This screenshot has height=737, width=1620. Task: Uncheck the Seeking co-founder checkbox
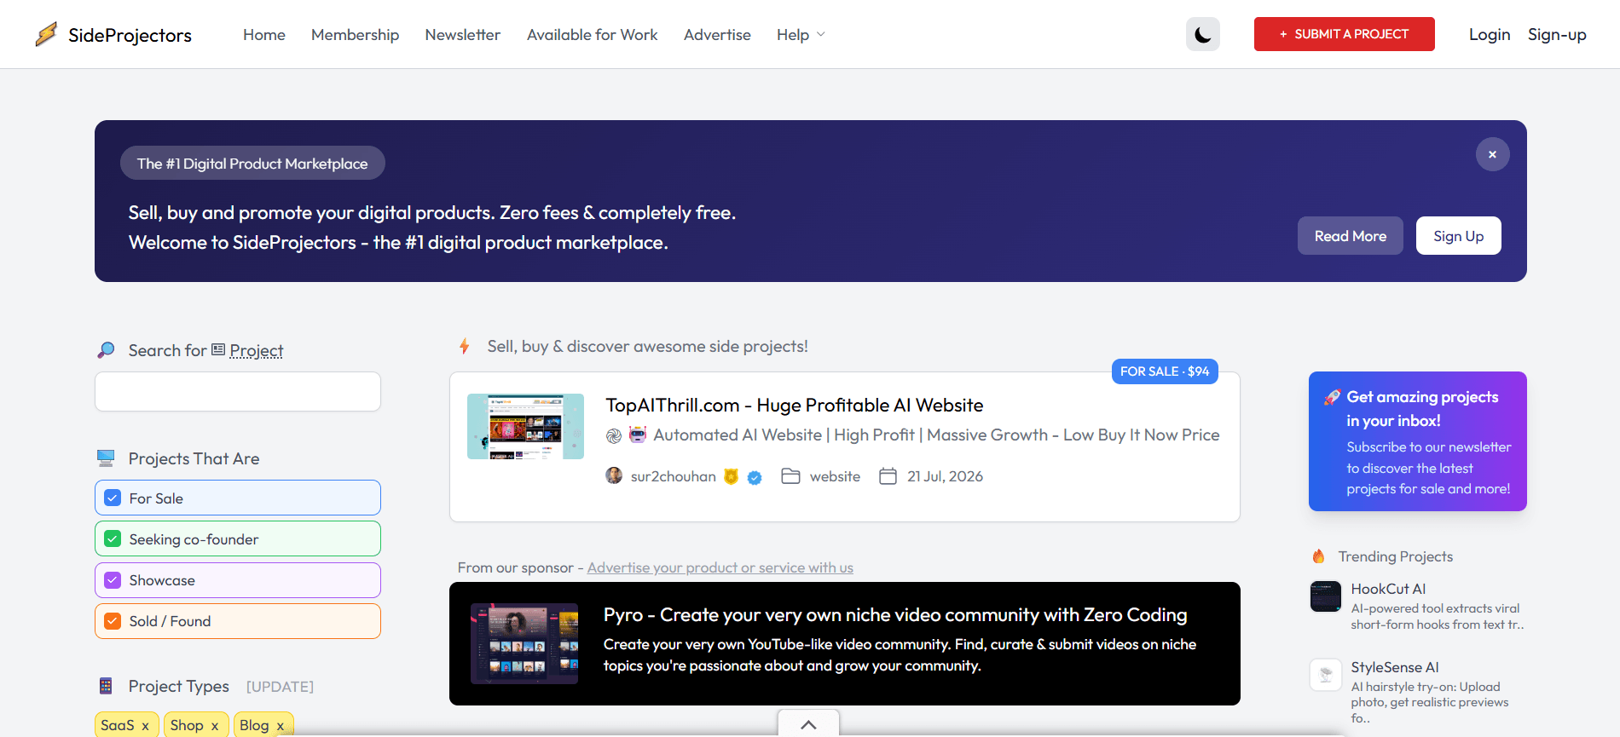pyautogui.click(x=113, y=539)
